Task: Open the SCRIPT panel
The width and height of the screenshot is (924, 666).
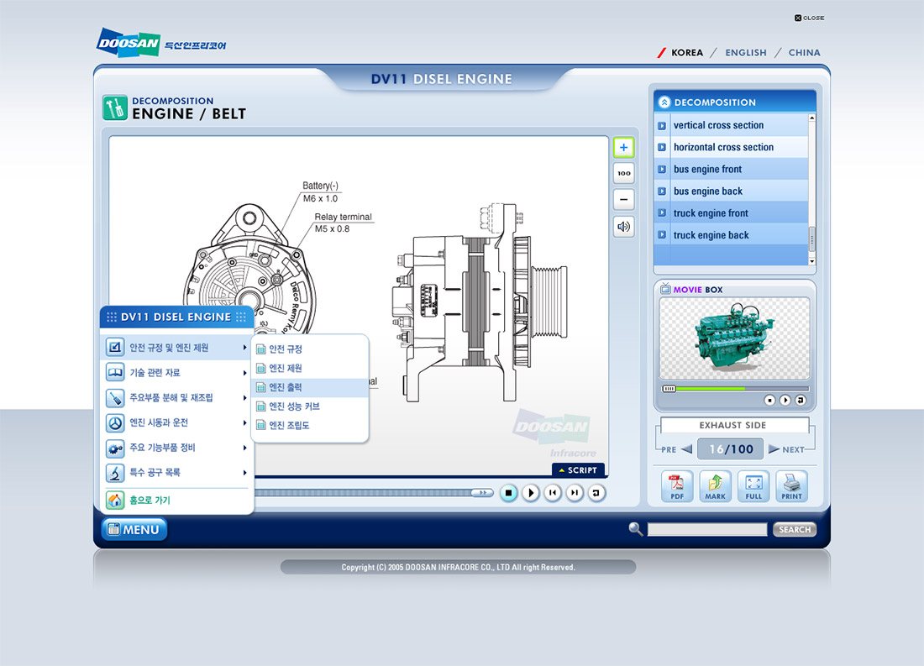Action: [578, 469]
